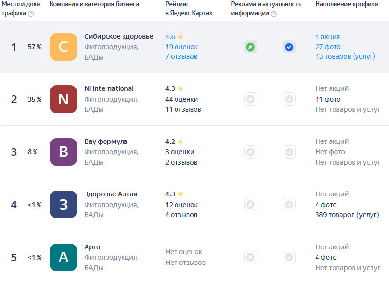The height and width of the screenshot is (282, 389).
Task: Click the gray advertising icon for Здоровье Алтая
Action: click(x=250, y=204)
